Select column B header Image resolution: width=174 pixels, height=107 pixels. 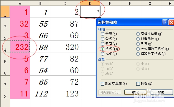pos(40,3)
